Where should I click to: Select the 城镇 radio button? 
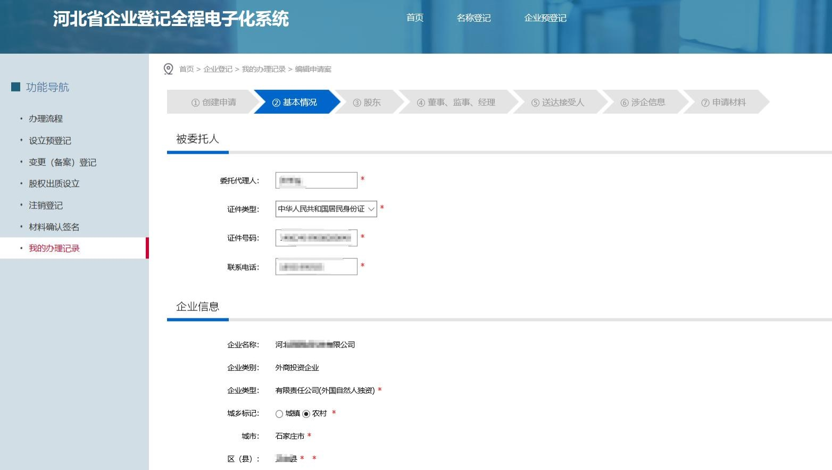pos(279,414)
